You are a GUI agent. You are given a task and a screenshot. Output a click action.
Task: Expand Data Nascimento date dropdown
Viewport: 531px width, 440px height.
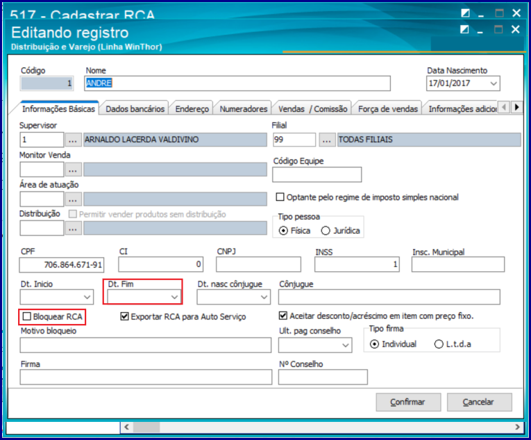click(494, 83)
